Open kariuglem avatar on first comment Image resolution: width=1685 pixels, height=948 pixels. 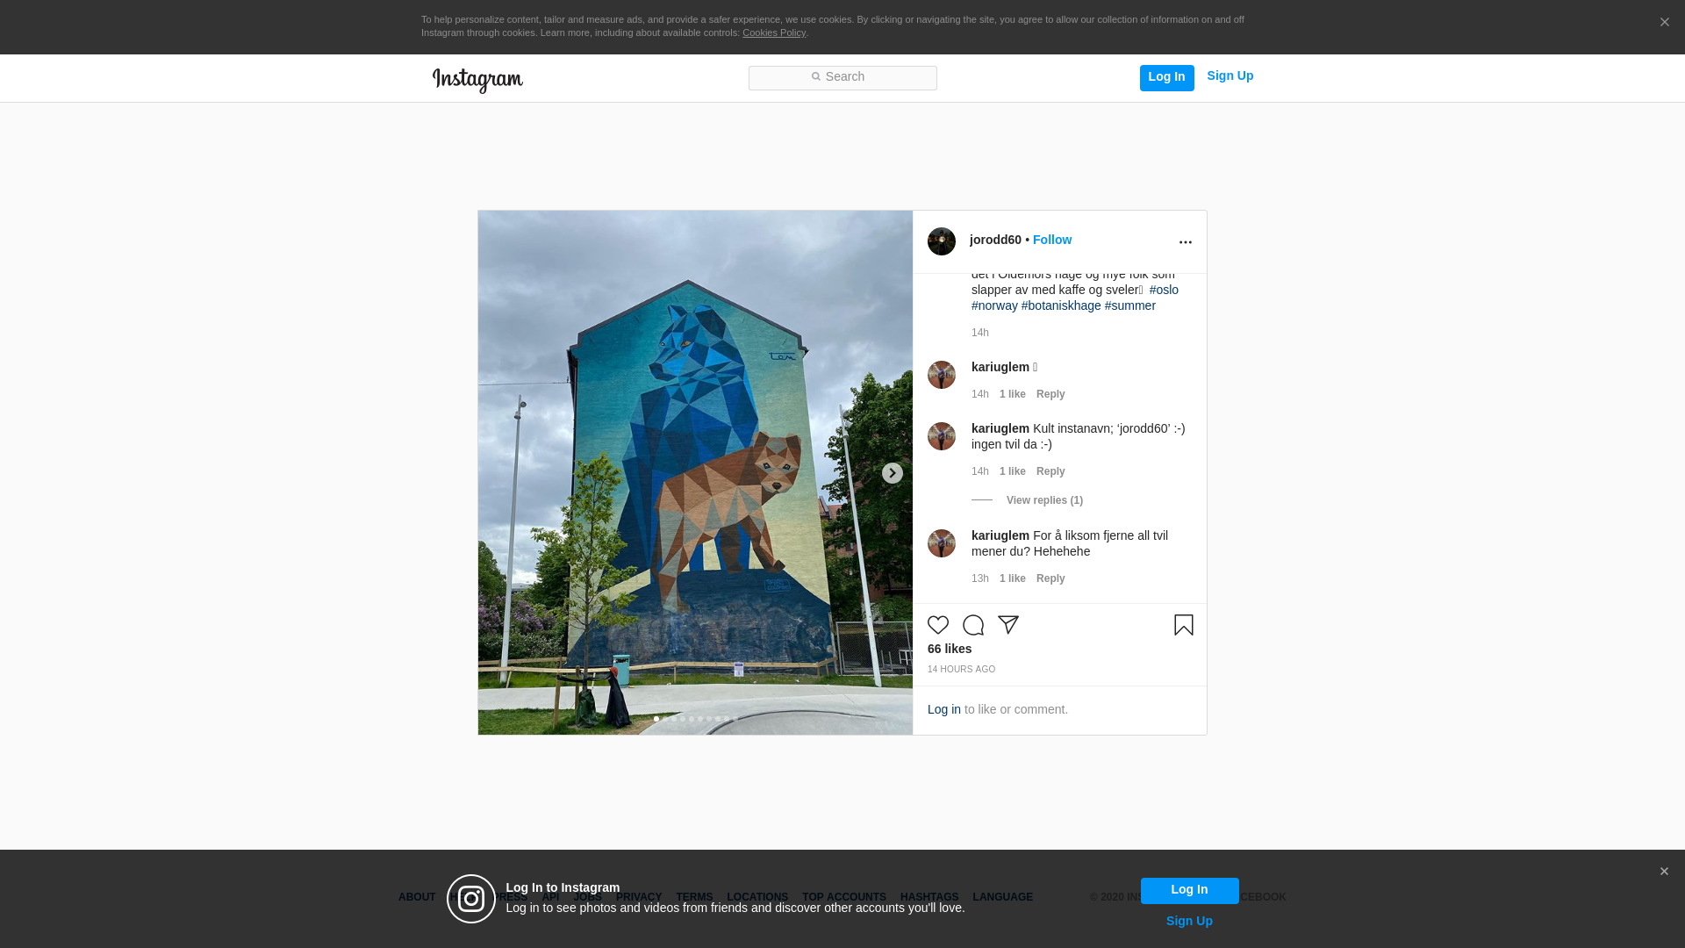[942, 375]
